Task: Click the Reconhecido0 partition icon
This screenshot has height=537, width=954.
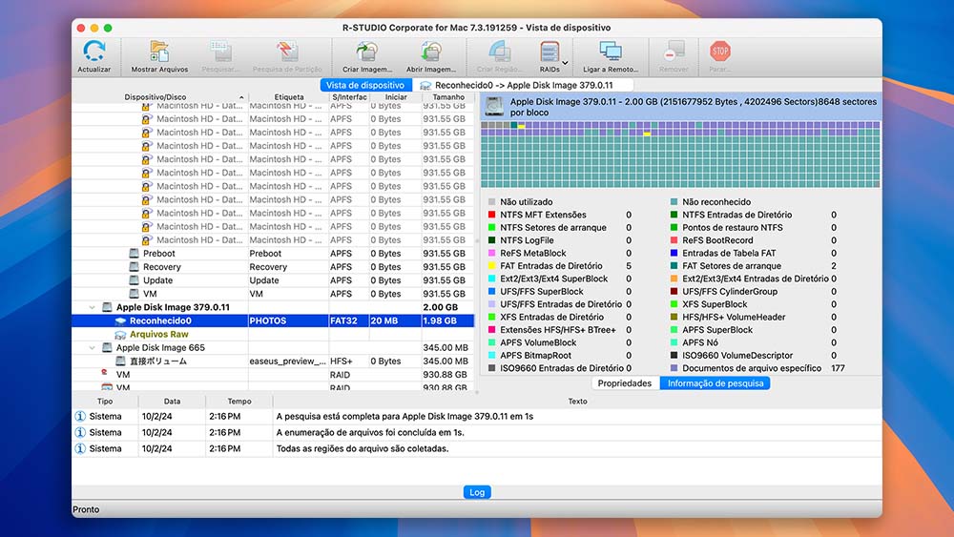Action: tap(120, 320)
